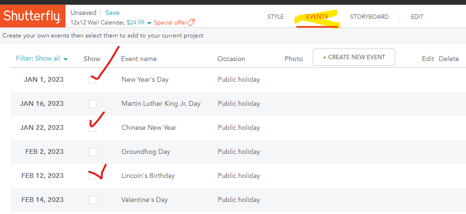Switch to the Style step tab
The height and width of the screenshot is (214, 466).
276,17
